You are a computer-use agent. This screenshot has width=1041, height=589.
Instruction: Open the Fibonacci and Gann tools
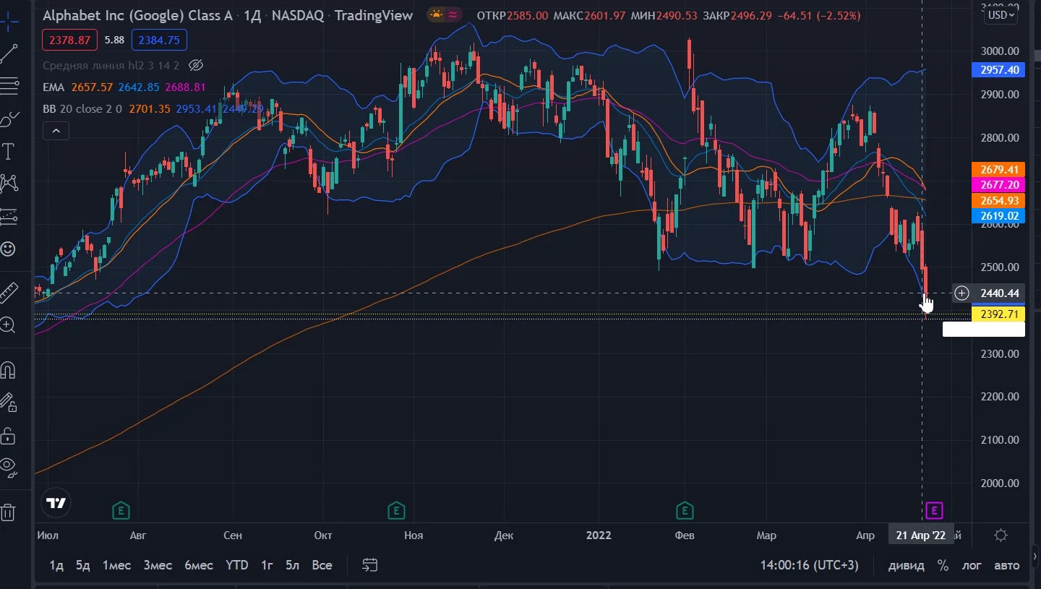pos(9,85)
